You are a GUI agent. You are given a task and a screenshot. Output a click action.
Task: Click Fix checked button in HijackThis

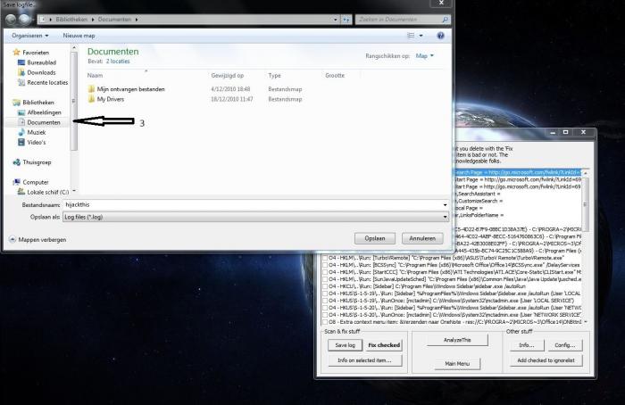pyautogui.click(x=384, y=345)
